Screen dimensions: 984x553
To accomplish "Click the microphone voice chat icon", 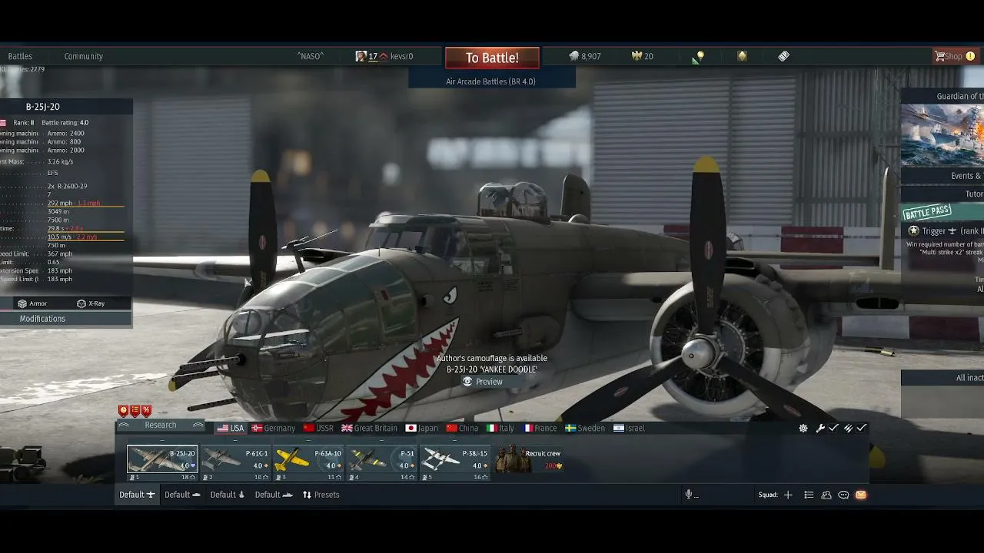I will coord(690,495).
